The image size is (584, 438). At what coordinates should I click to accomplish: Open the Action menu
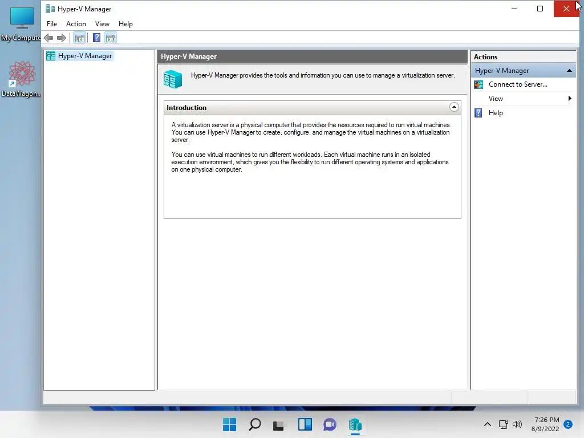pos(76,24)
